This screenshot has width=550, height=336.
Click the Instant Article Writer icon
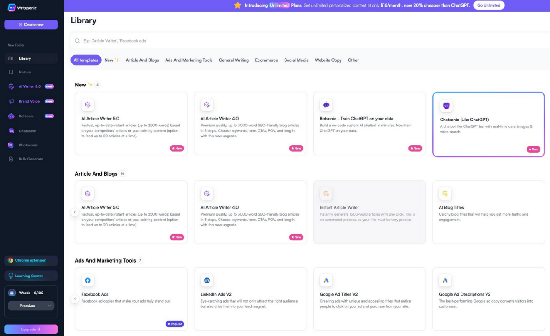click(x=326, y=193)
